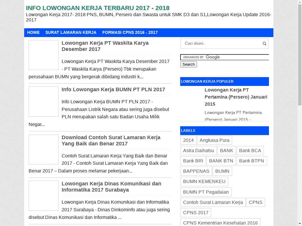Open the HOME menu item
Viewport: 302px width, 226px height.
point(33,32)
